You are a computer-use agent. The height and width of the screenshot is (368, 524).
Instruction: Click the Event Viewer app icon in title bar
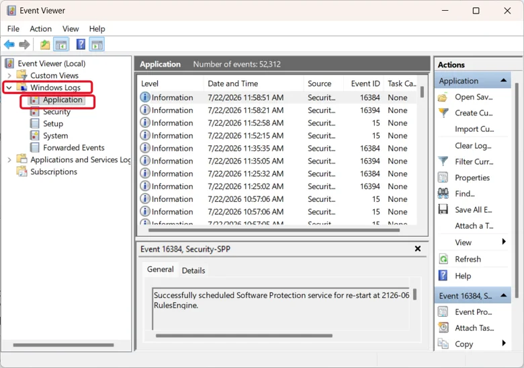11,10
